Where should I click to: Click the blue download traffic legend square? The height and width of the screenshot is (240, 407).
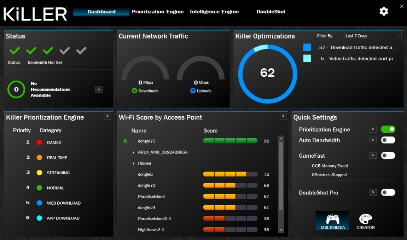(x=307, y=47)
